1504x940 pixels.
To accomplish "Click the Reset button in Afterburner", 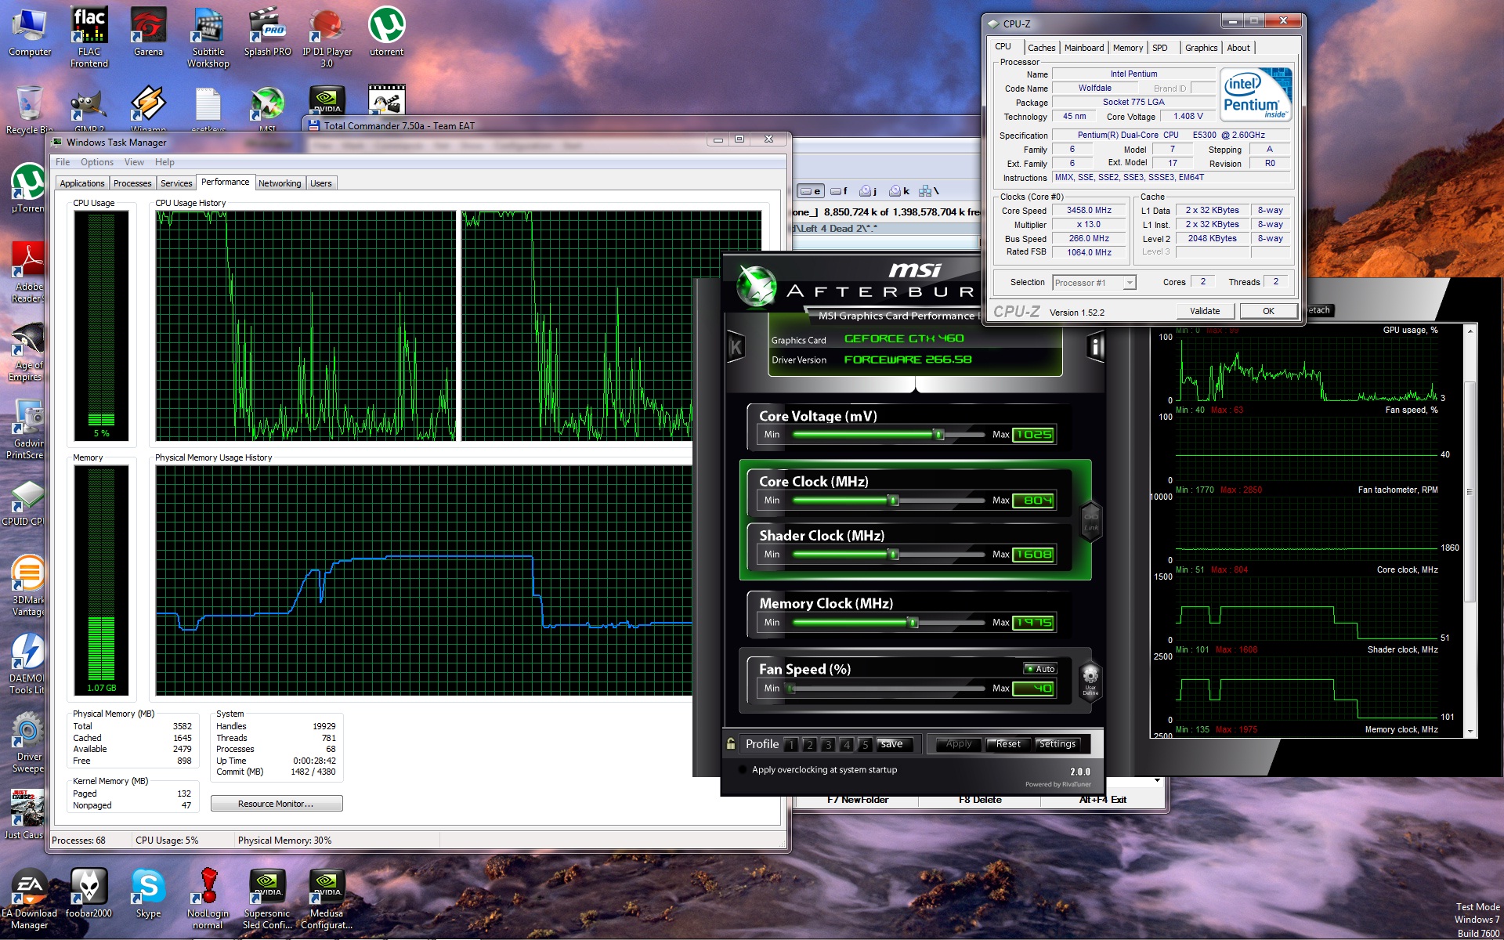I will (x=1007, y=744).
